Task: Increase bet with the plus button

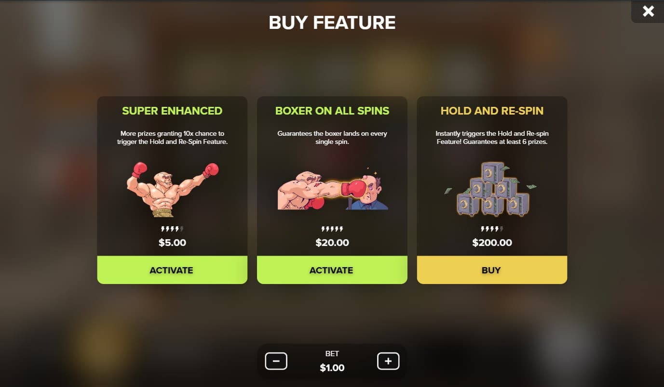Action: point(388,361)
